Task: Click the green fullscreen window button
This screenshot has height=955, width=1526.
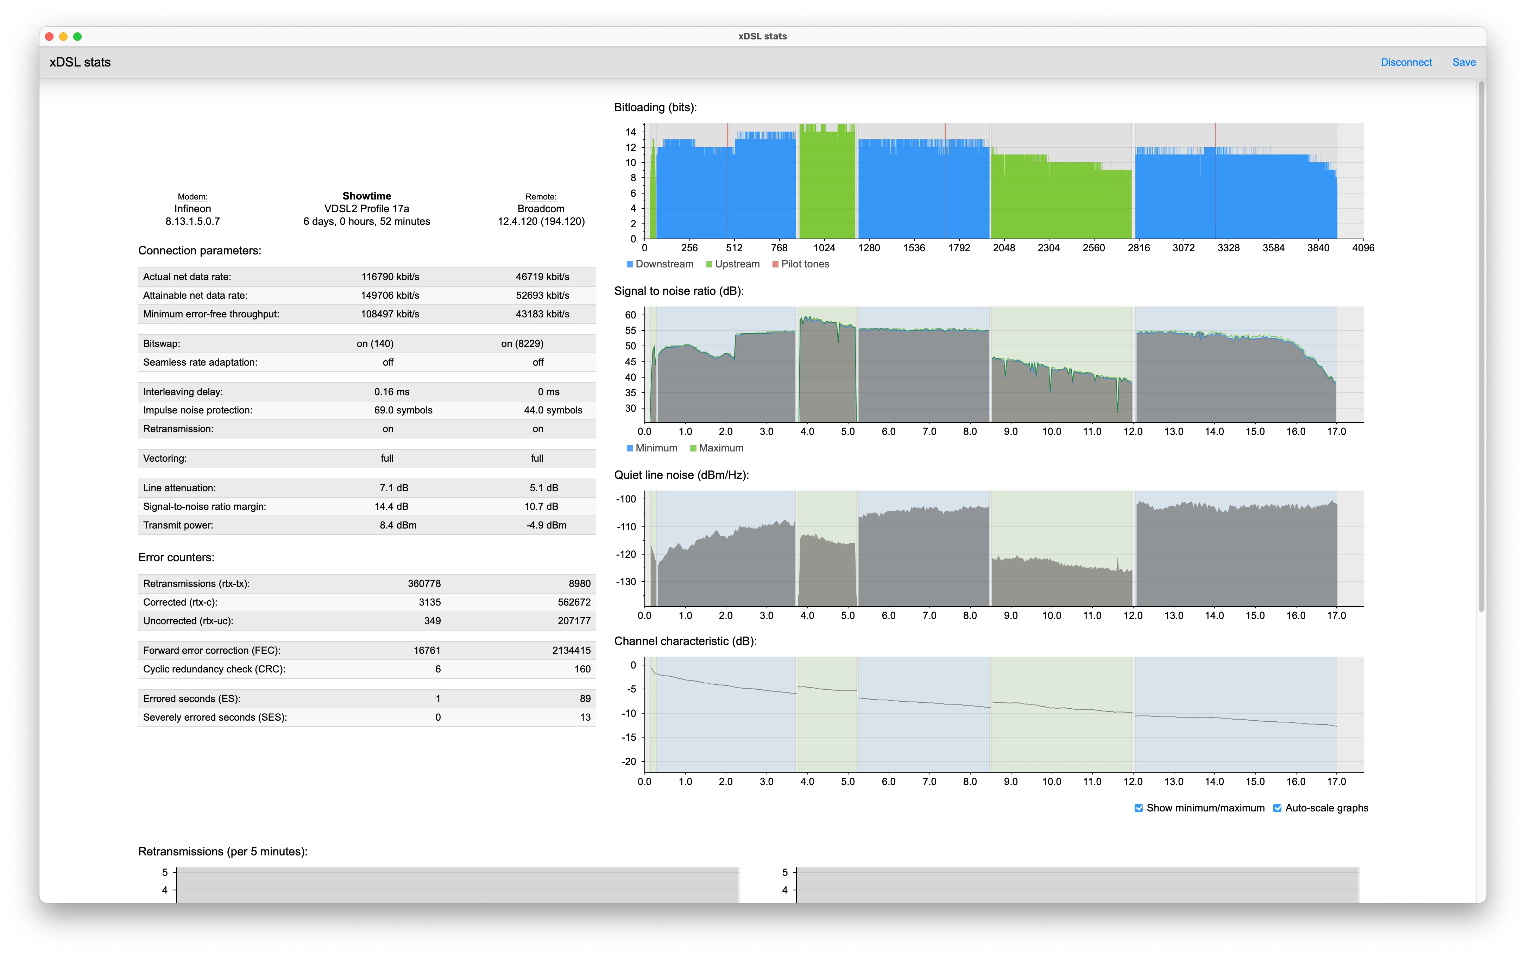Action: click(x=77, y=37)
